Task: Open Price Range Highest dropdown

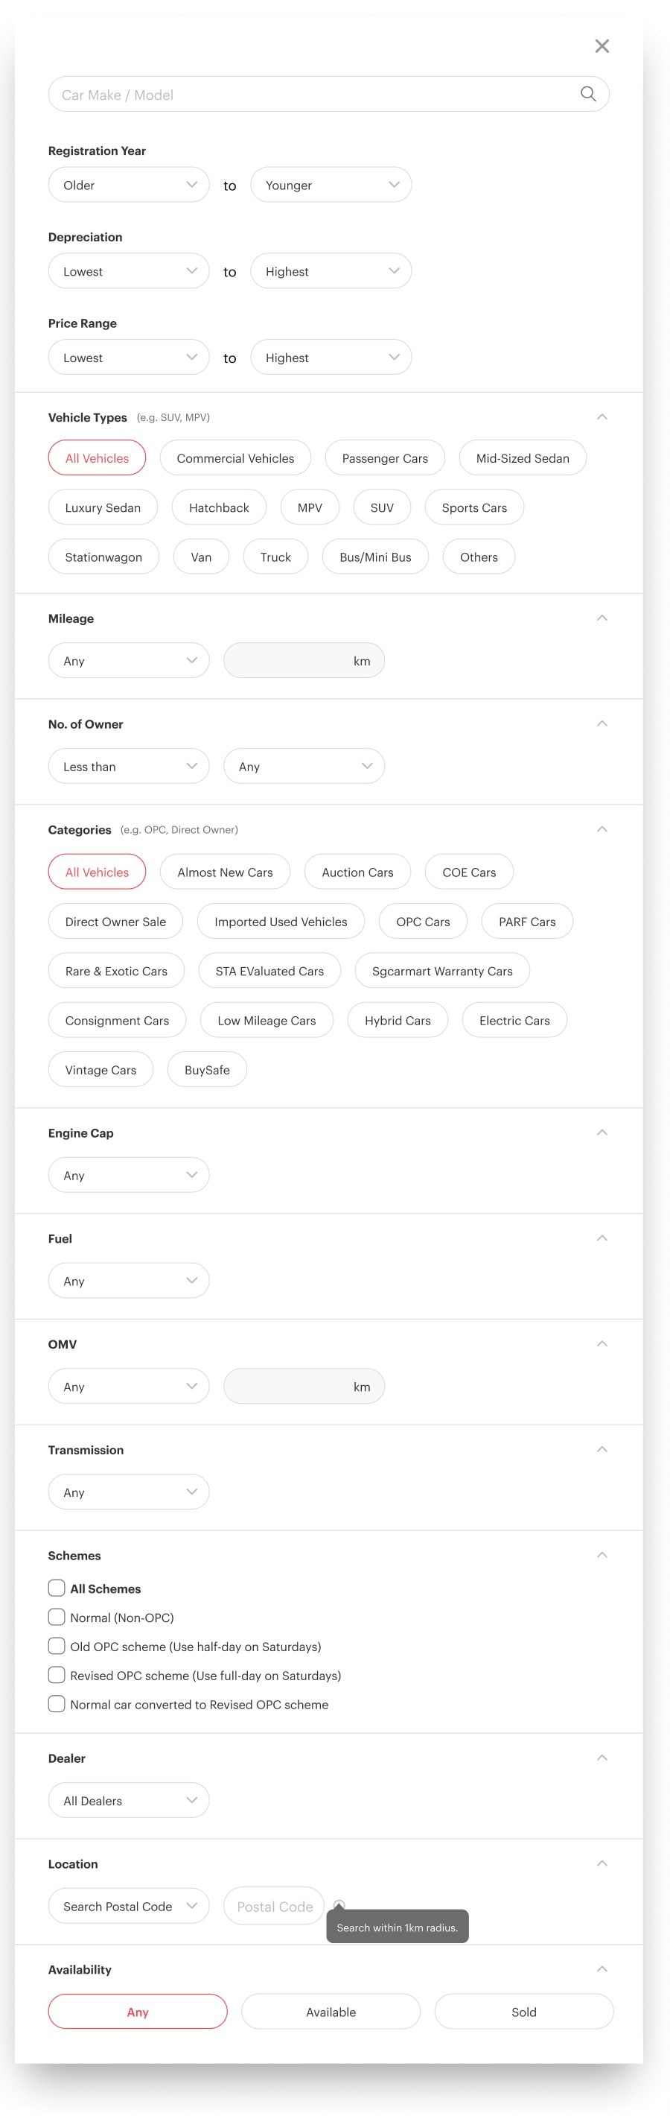Action: click(x=331, y=358)
